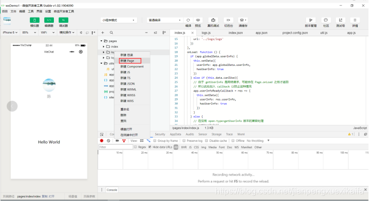The image size is (369, 201).
Task: Click the element inspector icon in devtools
Action: pos(102,135)
